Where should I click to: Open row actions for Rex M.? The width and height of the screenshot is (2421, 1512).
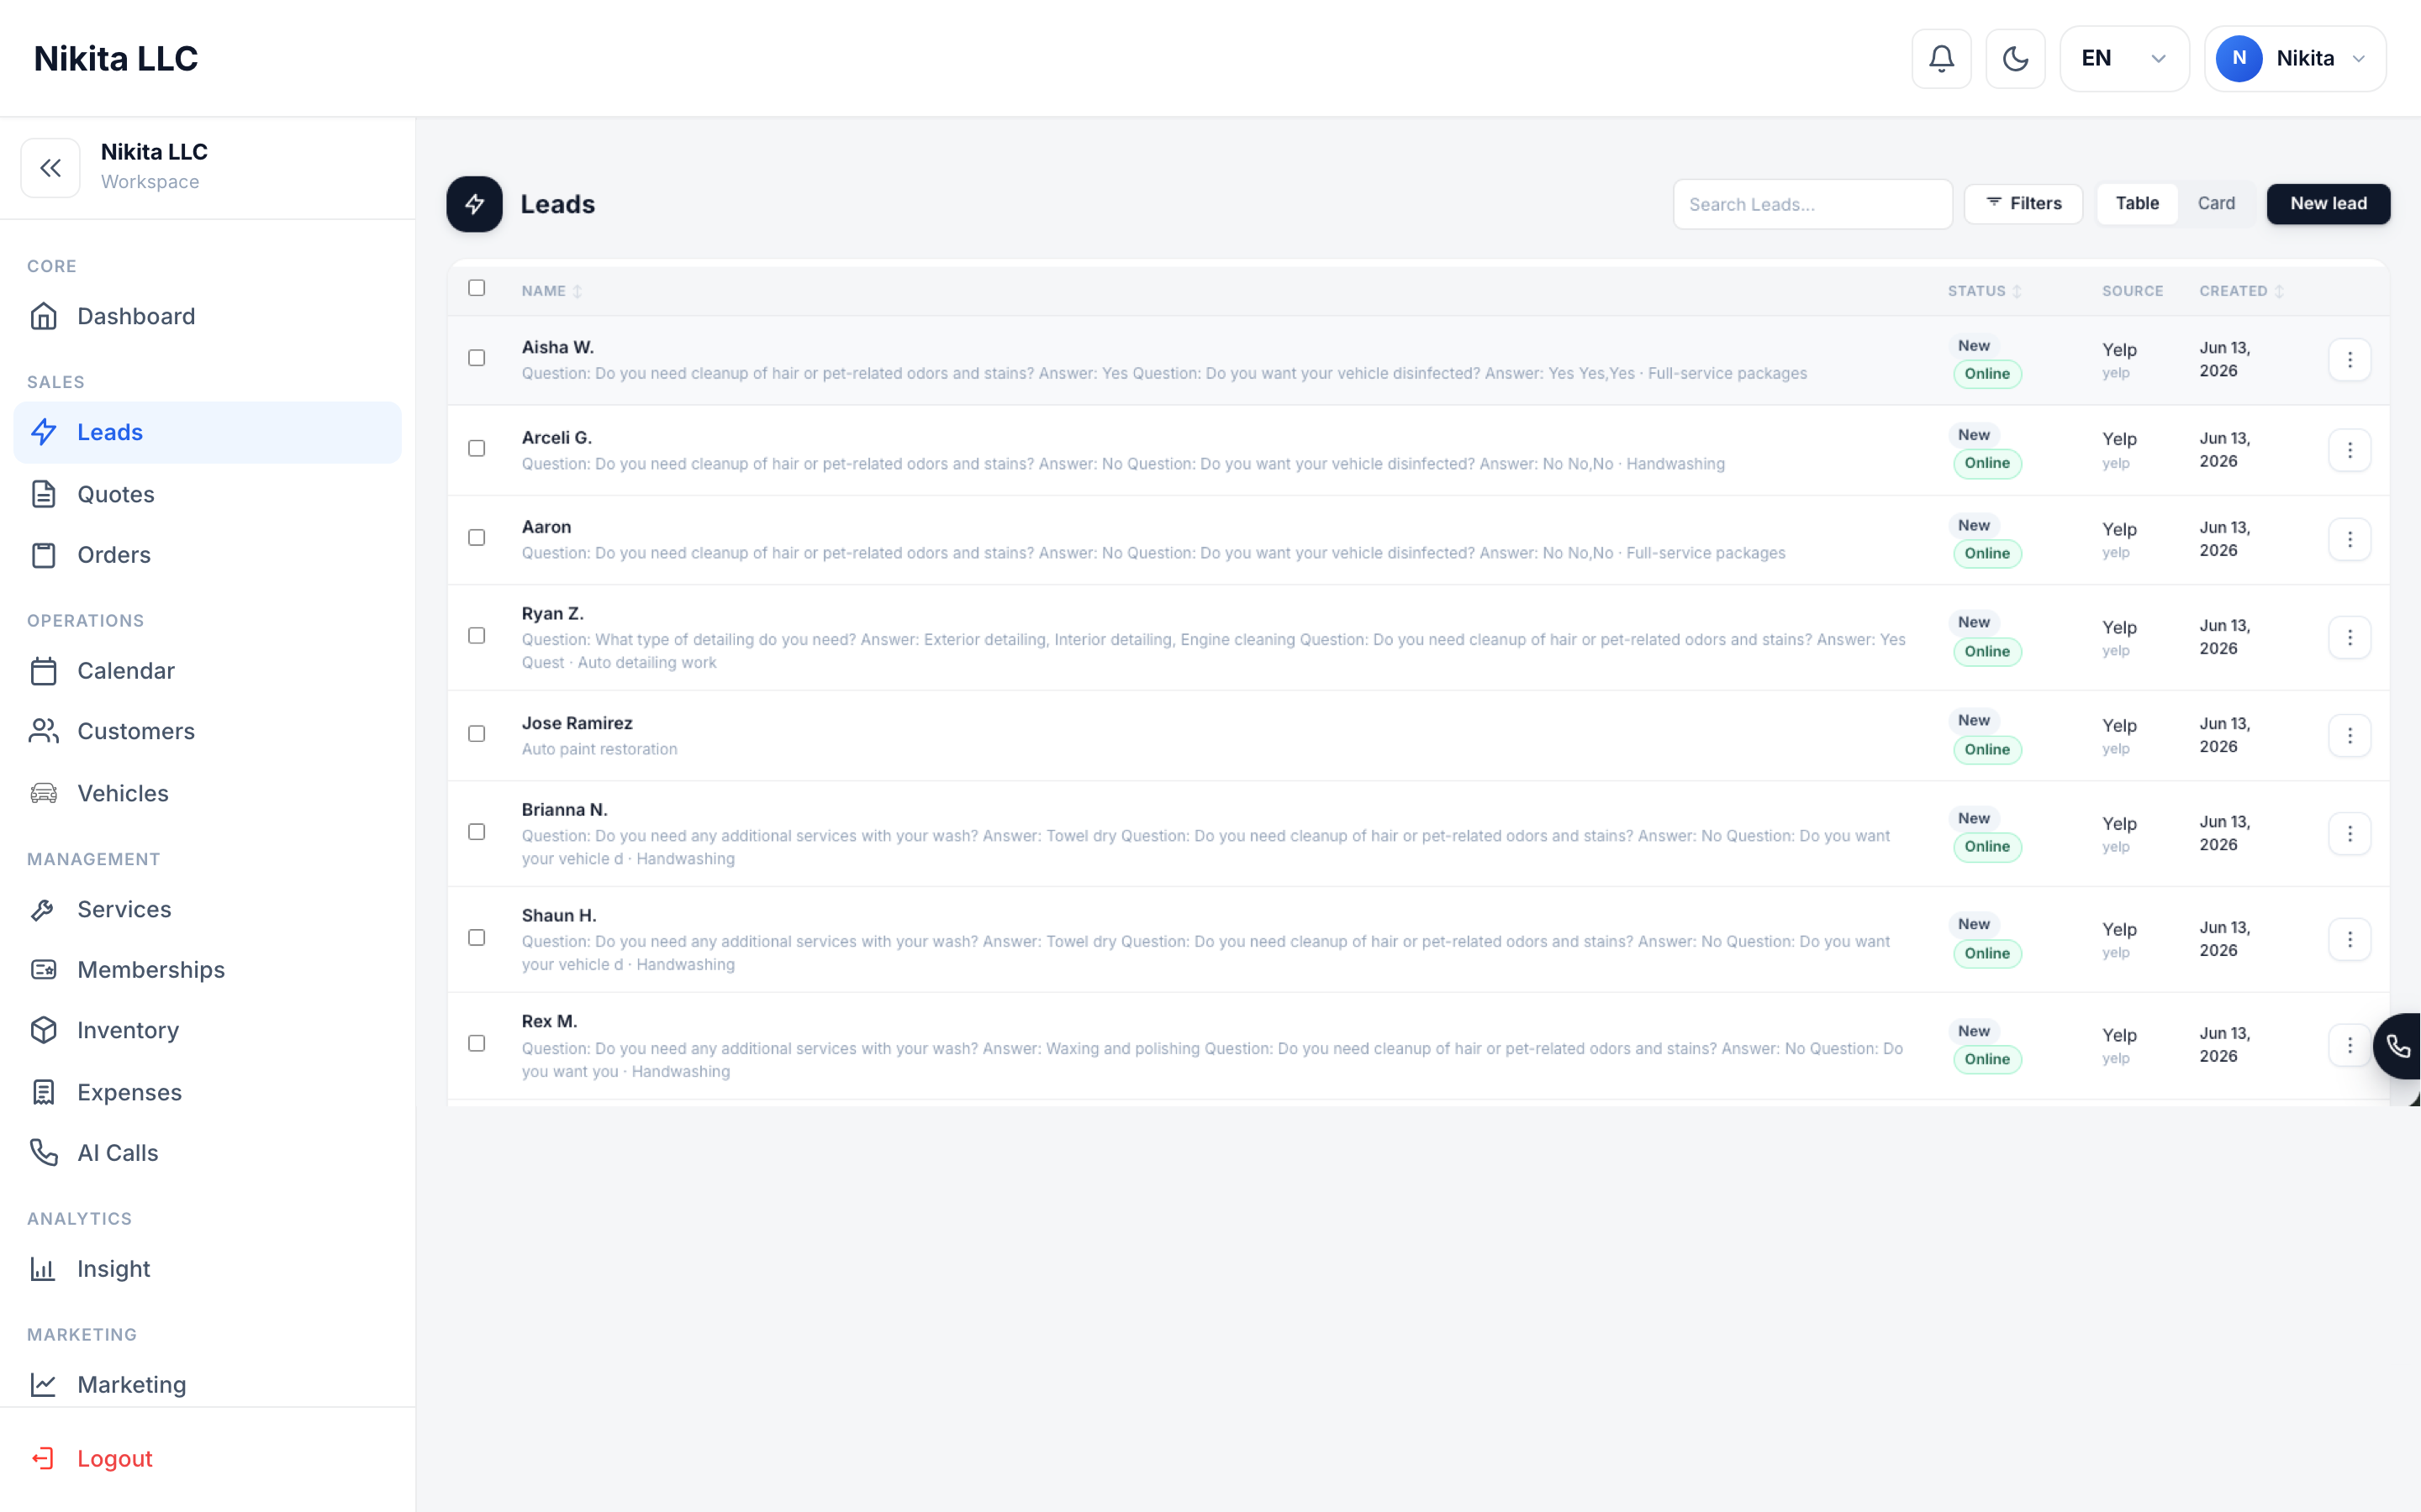click(2349, 1046)
